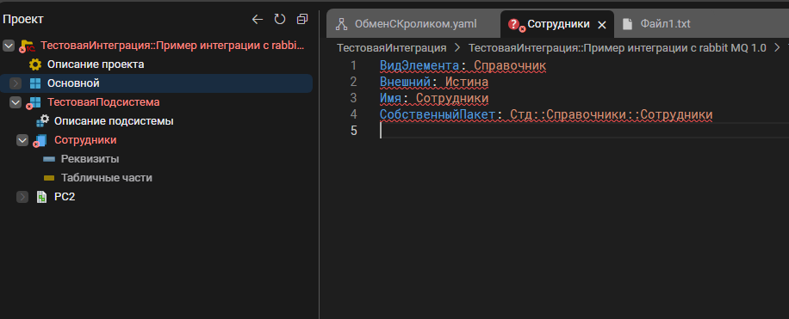Collapse all project tree nodes
The height and width of the screenshot is (319, 789).
302,20
